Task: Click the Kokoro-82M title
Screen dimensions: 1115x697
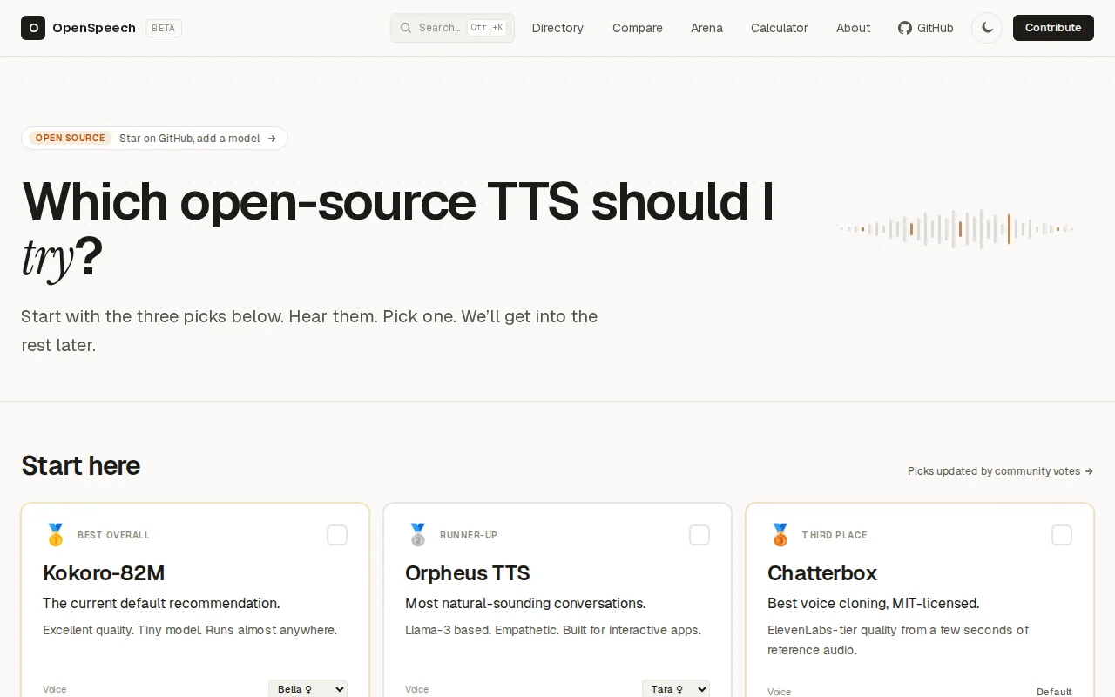Action: (x=104, y=573)
